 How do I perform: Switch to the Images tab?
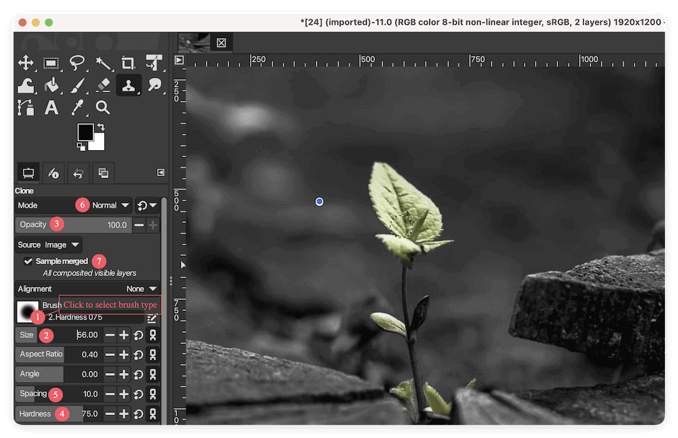[103, 173]
